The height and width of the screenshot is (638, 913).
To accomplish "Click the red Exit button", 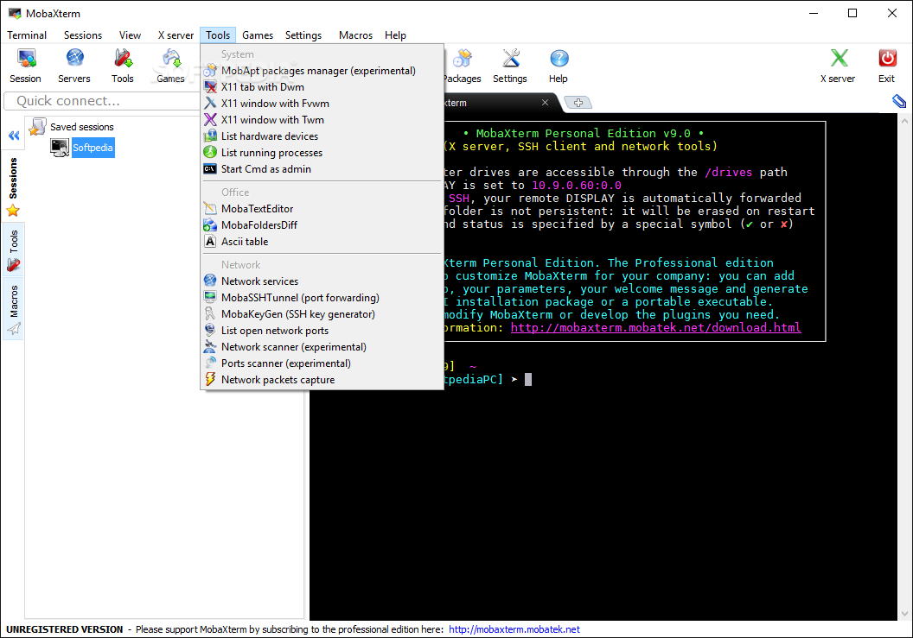I will tap(887, 66).
